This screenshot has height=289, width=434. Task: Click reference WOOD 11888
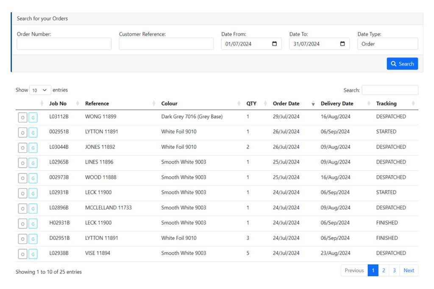100,177
